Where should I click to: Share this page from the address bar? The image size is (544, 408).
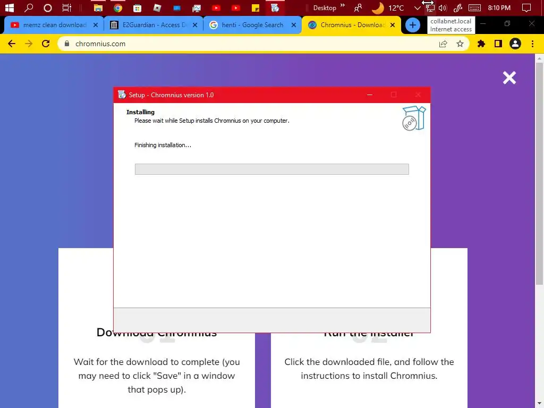click(x=443, y=44)
